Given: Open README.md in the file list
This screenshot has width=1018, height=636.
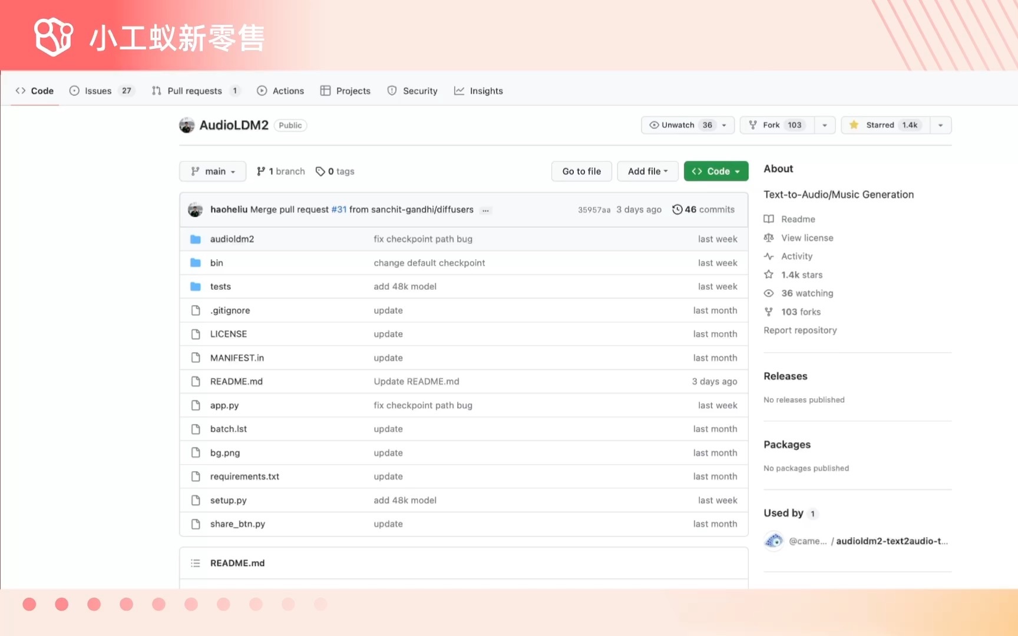Looking at the screenshot, I should click(236, 382).
